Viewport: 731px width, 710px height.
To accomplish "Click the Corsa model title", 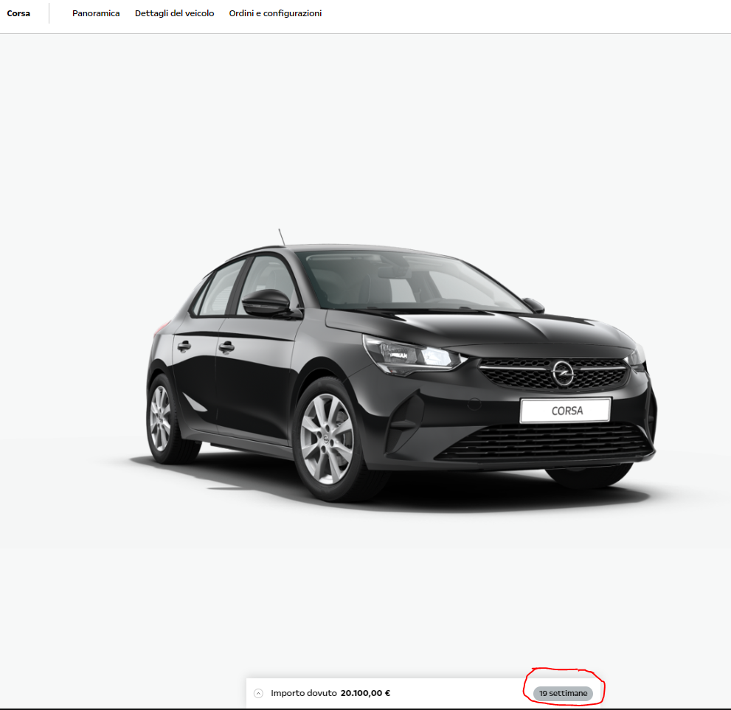I will tap(18, 13).
